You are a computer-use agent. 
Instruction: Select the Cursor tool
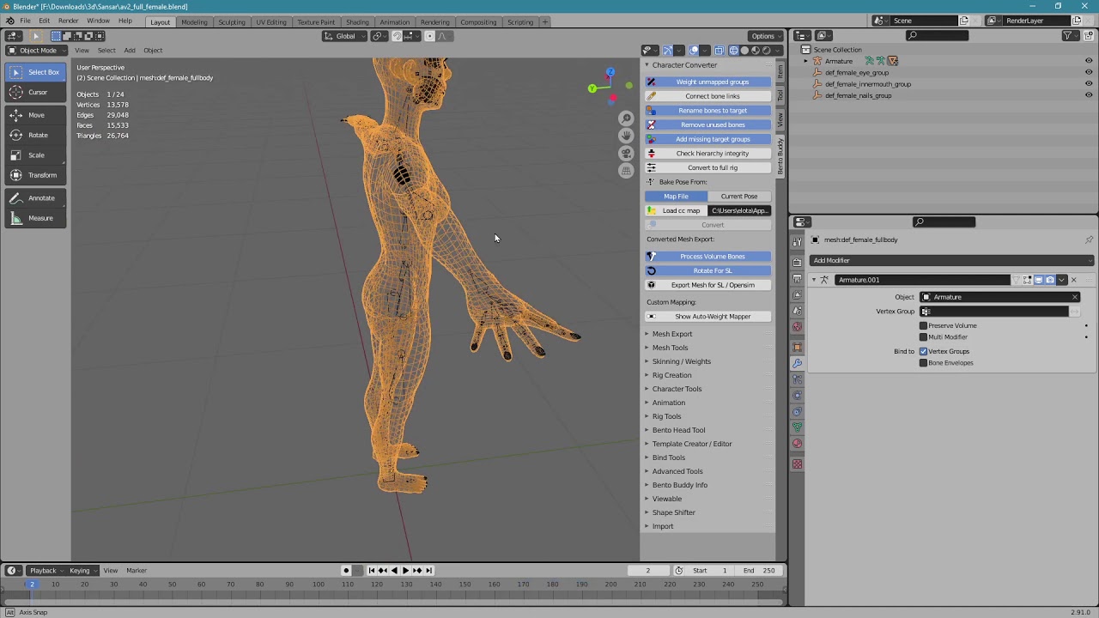click(x=36, y=92)
